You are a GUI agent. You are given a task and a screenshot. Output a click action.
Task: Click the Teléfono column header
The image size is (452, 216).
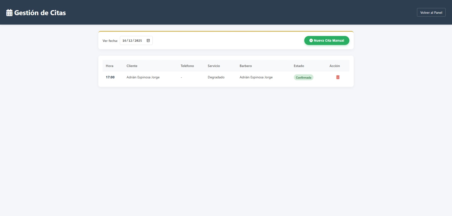(x=187, y=66)
